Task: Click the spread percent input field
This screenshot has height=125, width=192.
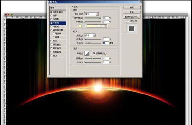Action: [x=106, y=39]
